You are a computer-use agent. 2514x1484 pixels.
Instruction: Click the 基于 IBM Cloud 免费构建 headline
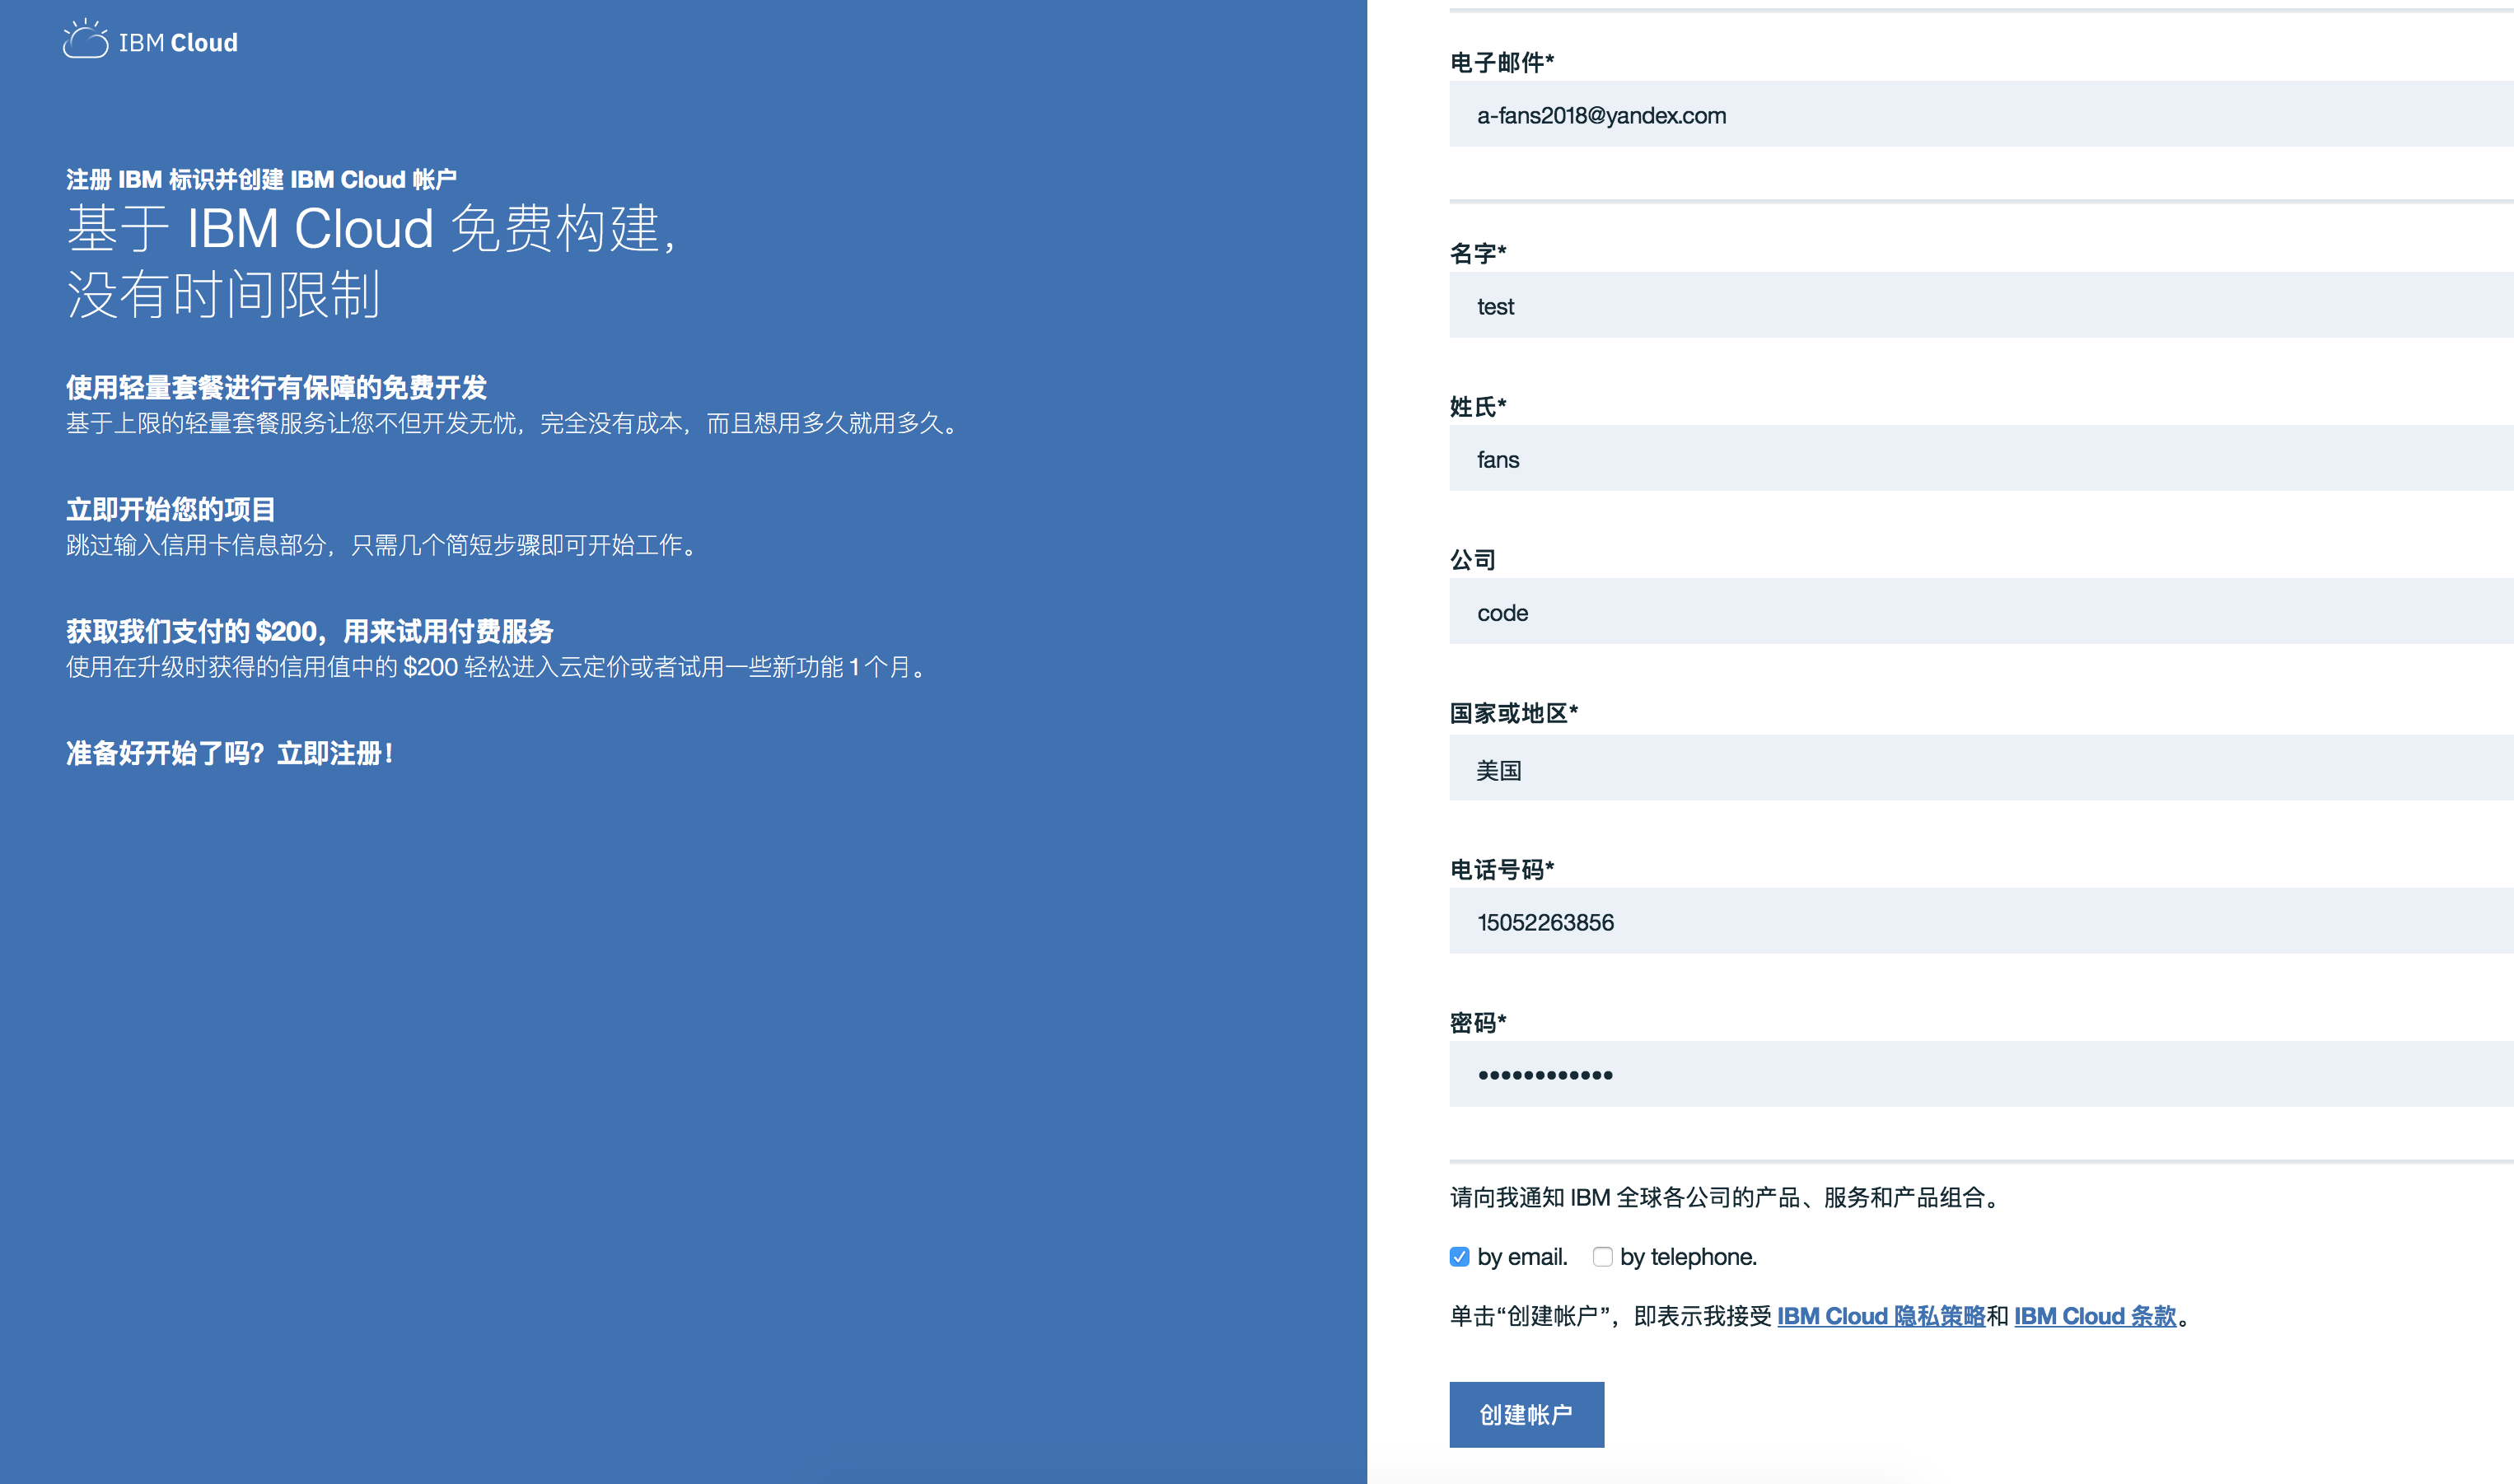click(x=372, y=228)
